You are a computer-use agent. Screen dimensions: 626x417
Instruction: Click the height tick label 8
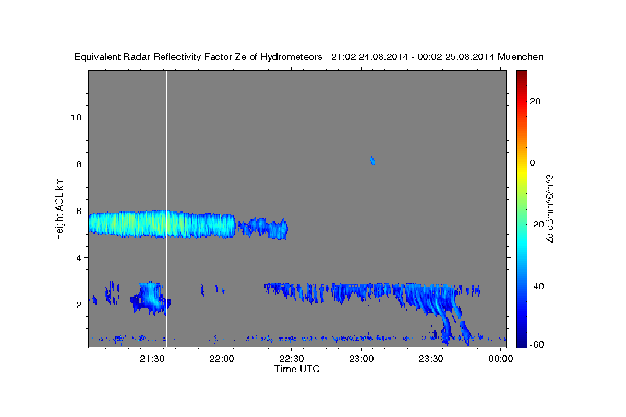pyautogui.click(x=78, y=164)
